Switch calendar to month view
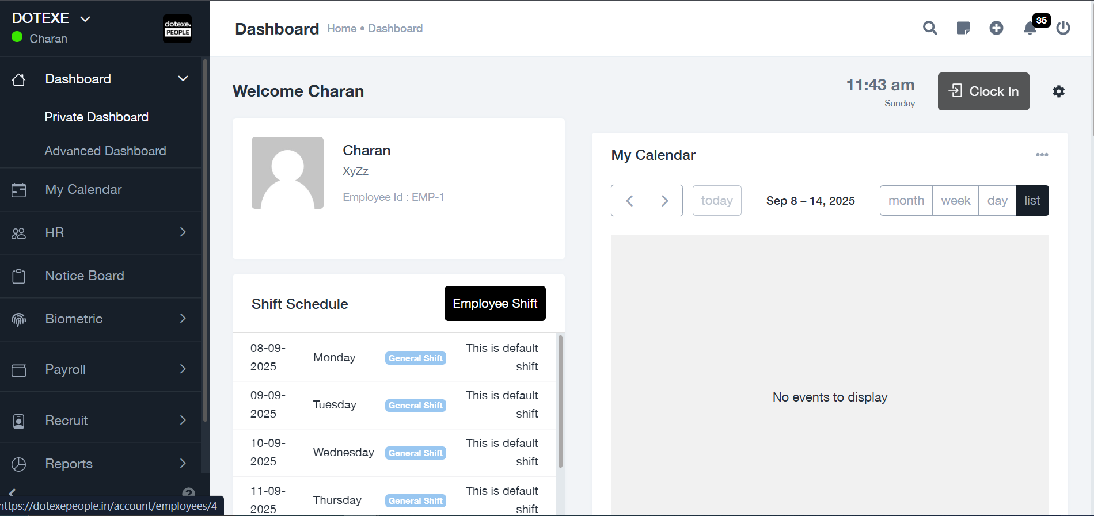 [906, 201]
